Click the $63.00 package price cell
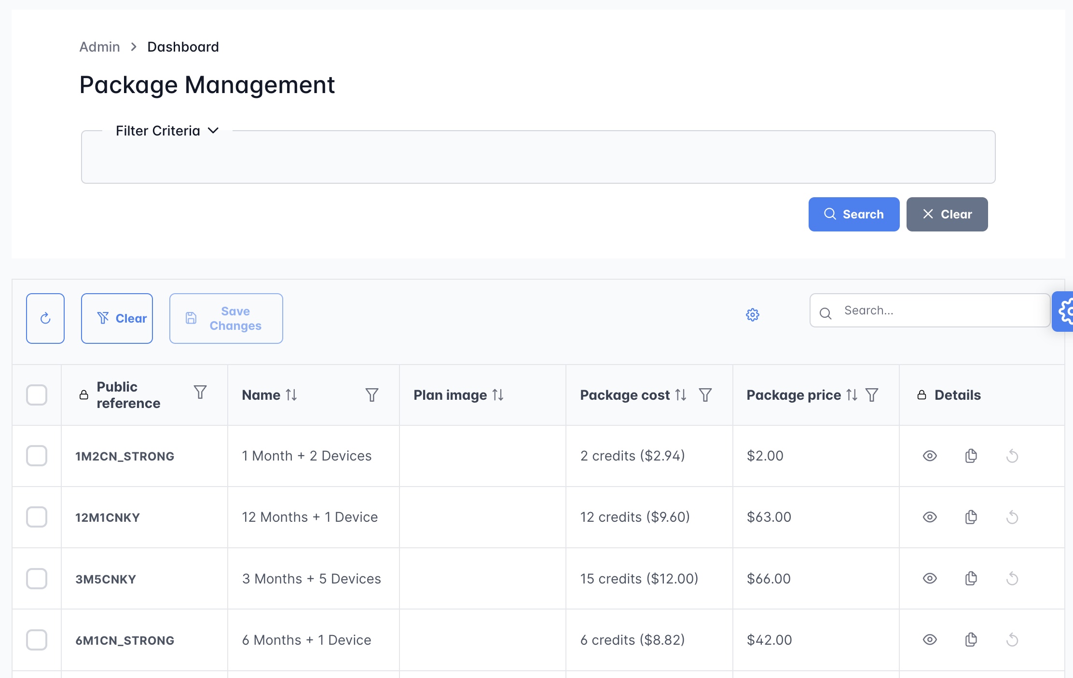The width and height of the screenshot is (1073, 678). coord(816,517)
